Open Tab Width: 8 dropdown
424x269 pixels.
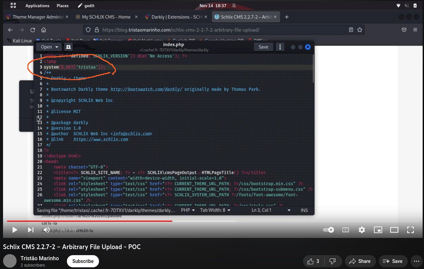215,210
